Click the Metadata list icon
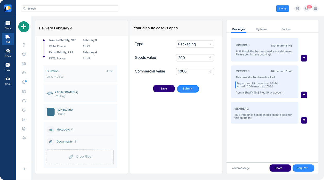This screenshot has width=324, height=180. click(x=51, y=130)
